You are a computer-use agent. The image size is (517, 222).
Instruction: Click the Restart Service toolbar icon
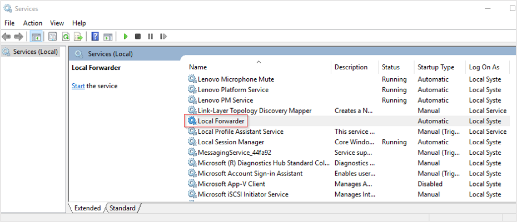[x=163, y=36]
